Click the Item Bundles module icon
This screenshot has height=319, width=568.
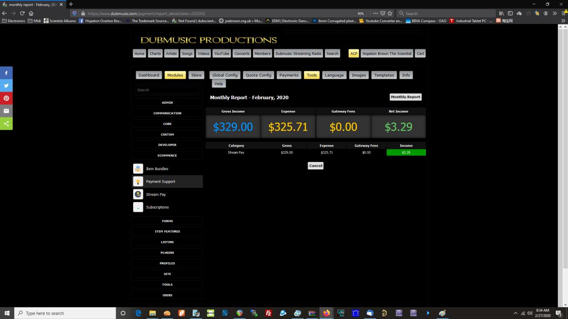[138, 169]
